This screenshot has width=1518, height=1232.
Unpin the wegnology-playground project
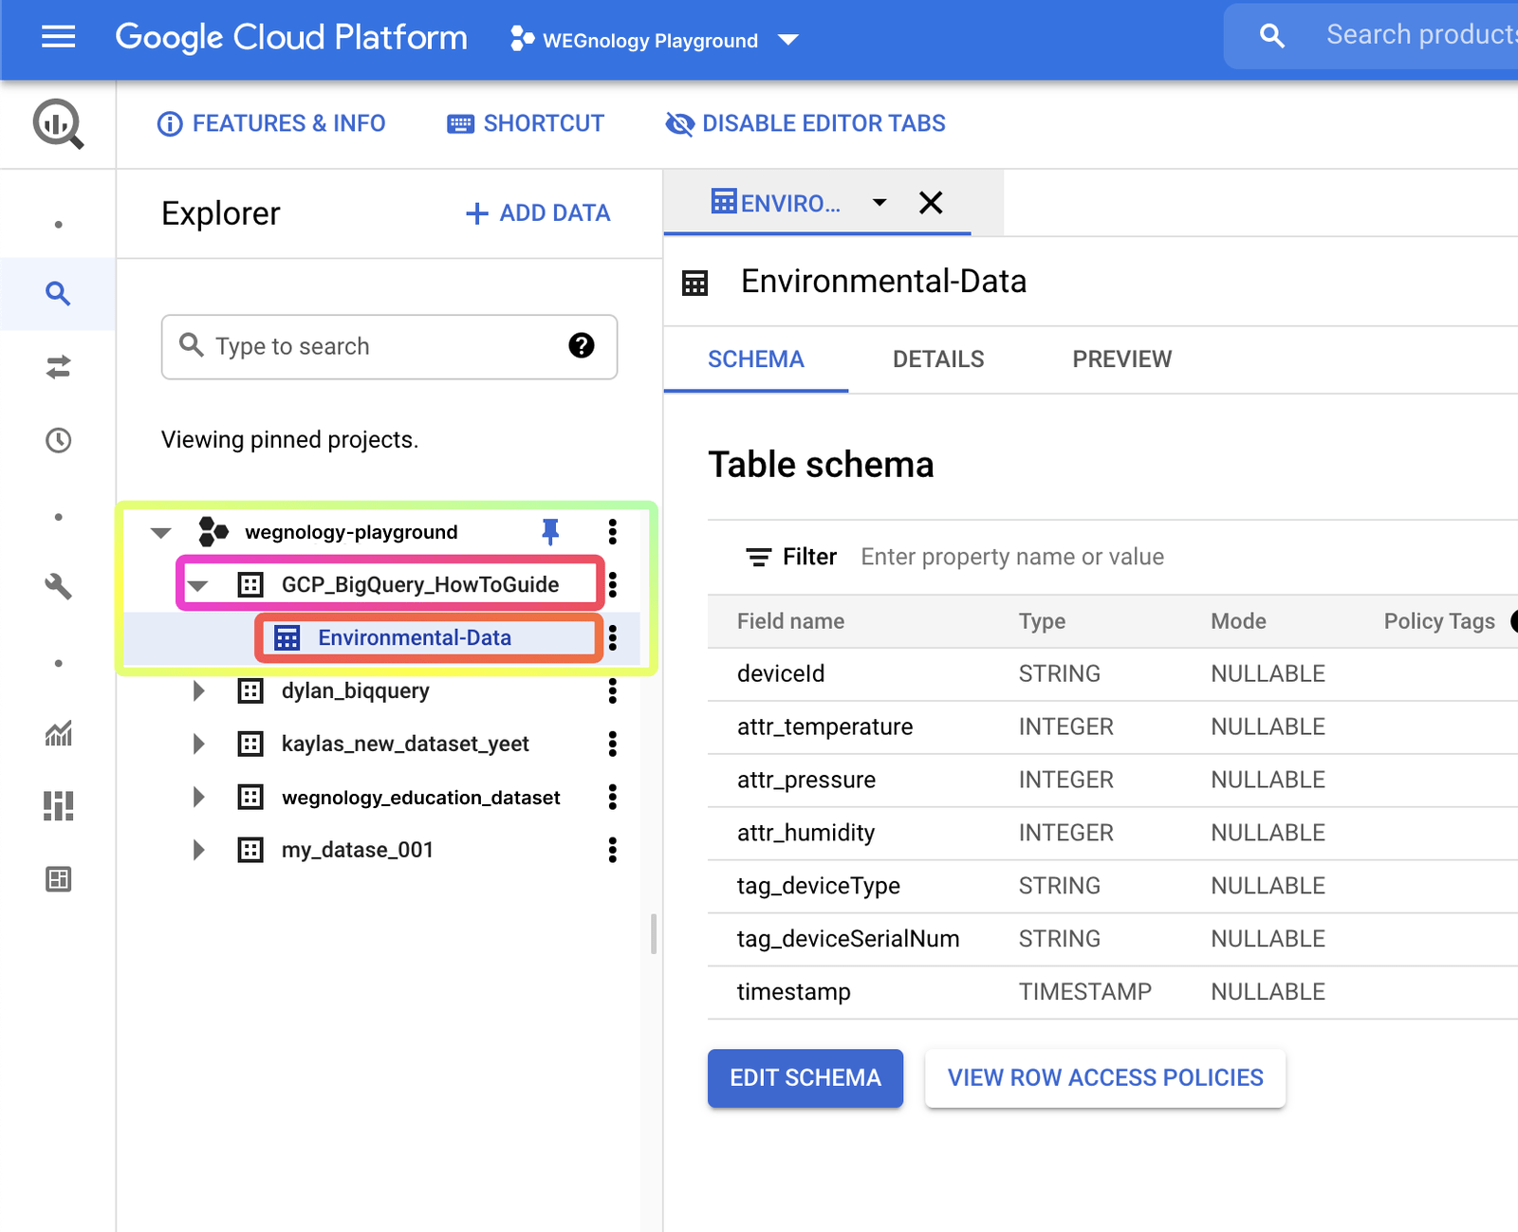click(550, 532)
